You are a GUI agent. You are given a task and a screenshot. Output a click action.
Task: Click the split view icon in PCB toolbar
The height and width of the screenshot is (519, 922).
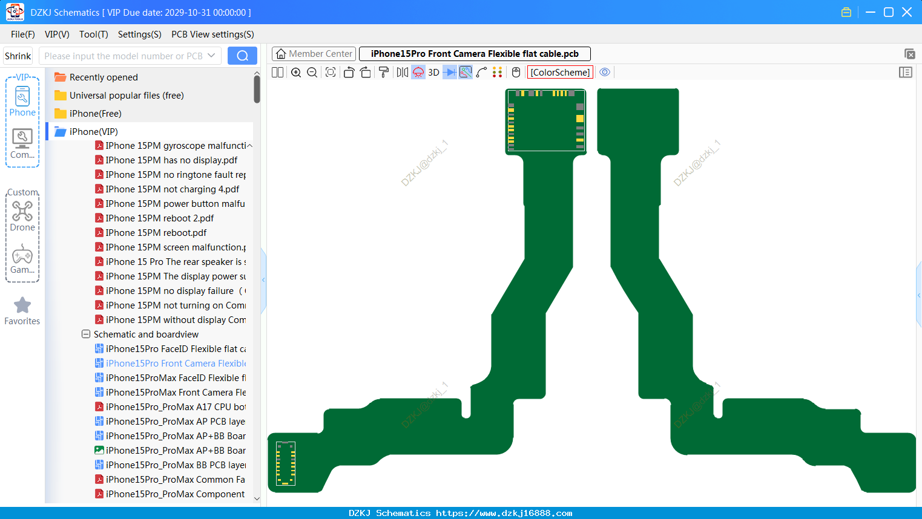[277, 72]
